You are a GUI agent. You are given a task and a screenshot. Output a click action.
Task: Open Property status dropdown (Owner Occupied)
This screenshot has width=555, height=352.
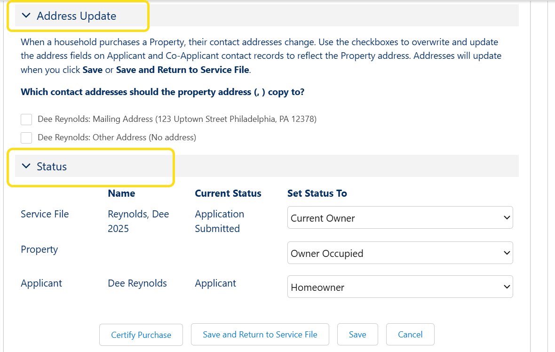pyautogui.click(x=400, y=253)
